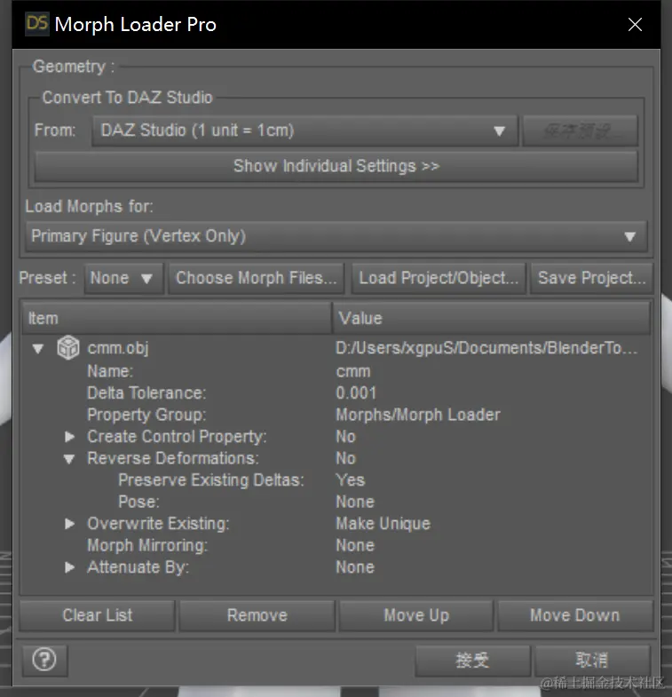This screenshot has height=697, width=672.
Task: Expand Attenuate By row
Action: [69, 567]
